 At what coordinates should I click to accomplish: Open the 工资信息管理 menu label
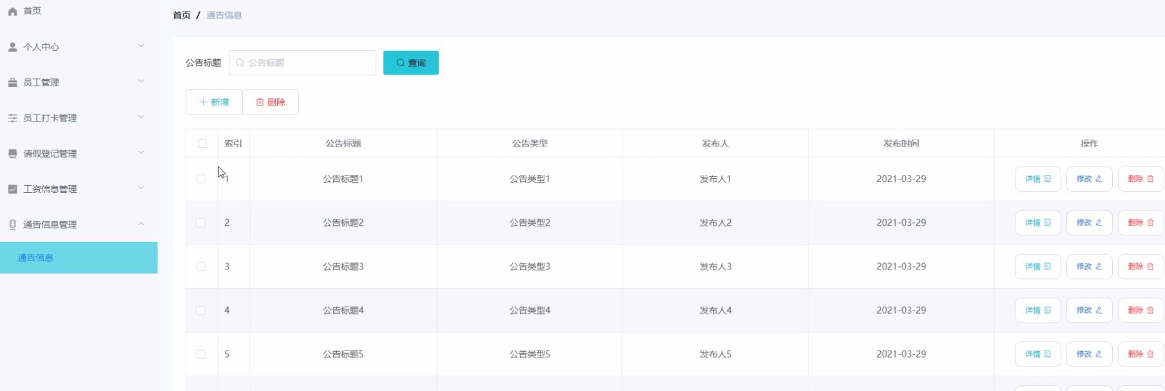coord(50,189)
